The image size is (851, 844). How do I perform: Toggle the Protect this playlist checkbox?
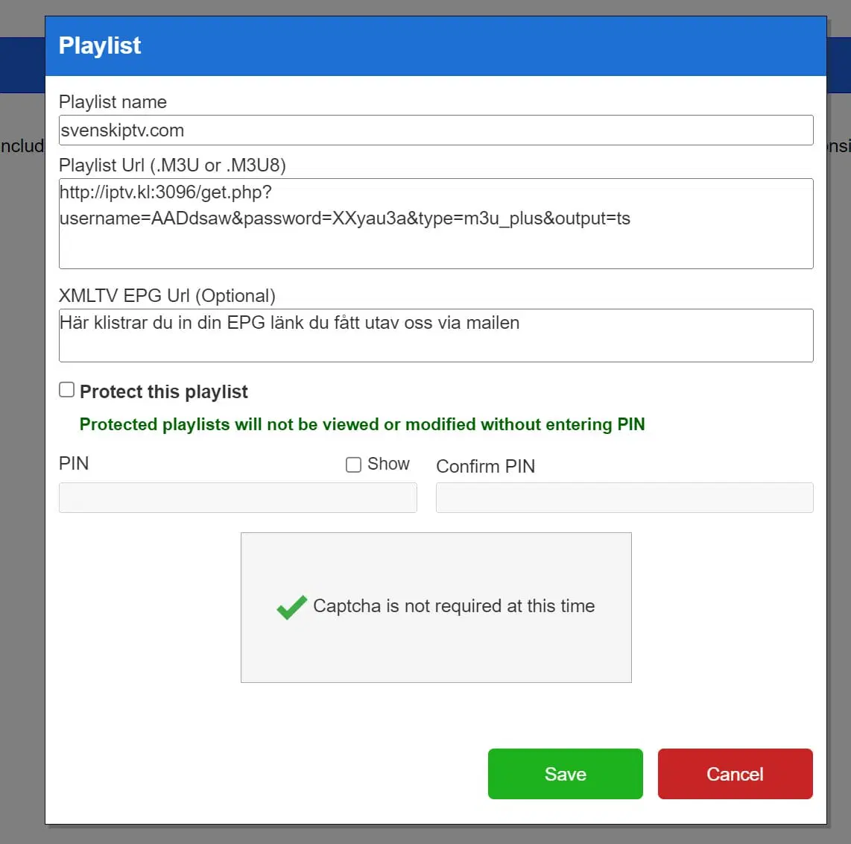pos(67,390)
